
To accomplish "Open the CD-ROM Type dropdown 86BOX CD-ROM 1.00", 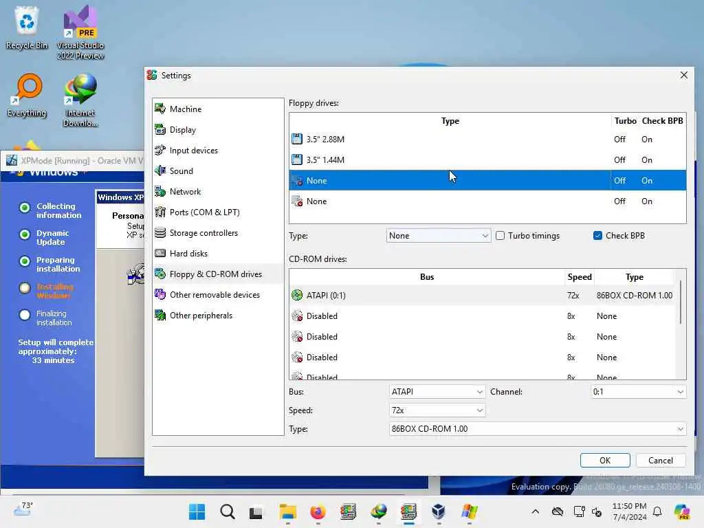I will (538, 429).
